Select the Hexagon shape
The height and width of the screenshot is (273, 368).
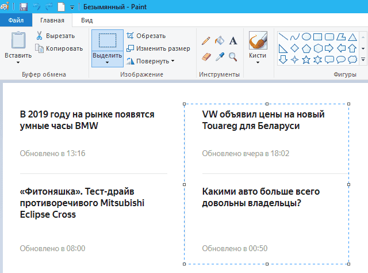(318, 48)
